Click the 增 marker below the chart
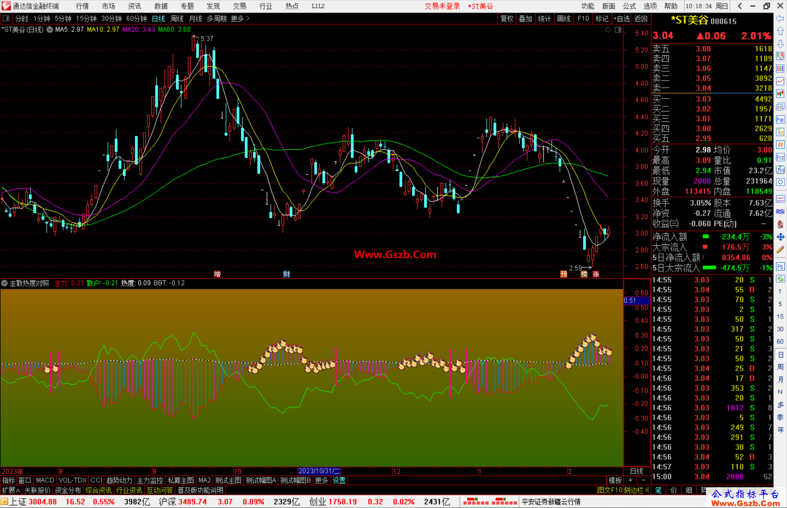 pyautogui.click(x=217, y=274)
